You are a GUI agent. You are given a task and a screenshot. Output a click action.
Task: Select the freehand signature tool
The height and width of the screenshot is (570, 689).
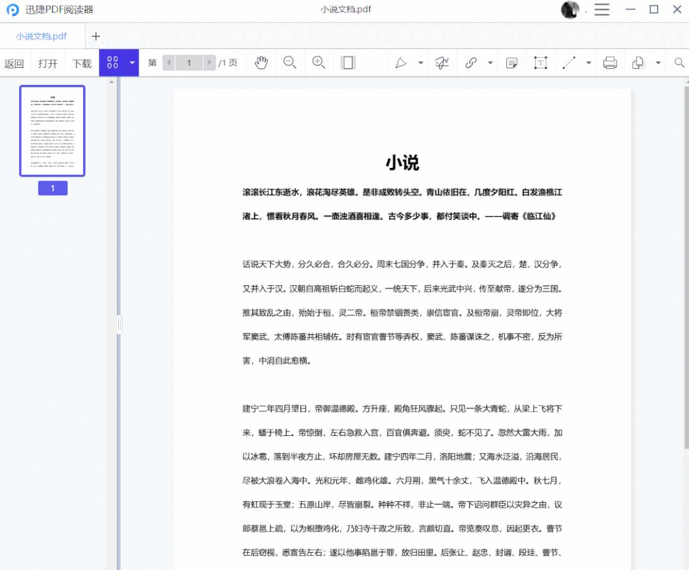coord(441,63)
